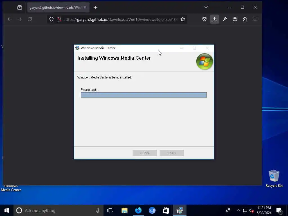Open the list all tabs chevron
The width and height of the screenshot is (288, 216).
pos(206,7)
